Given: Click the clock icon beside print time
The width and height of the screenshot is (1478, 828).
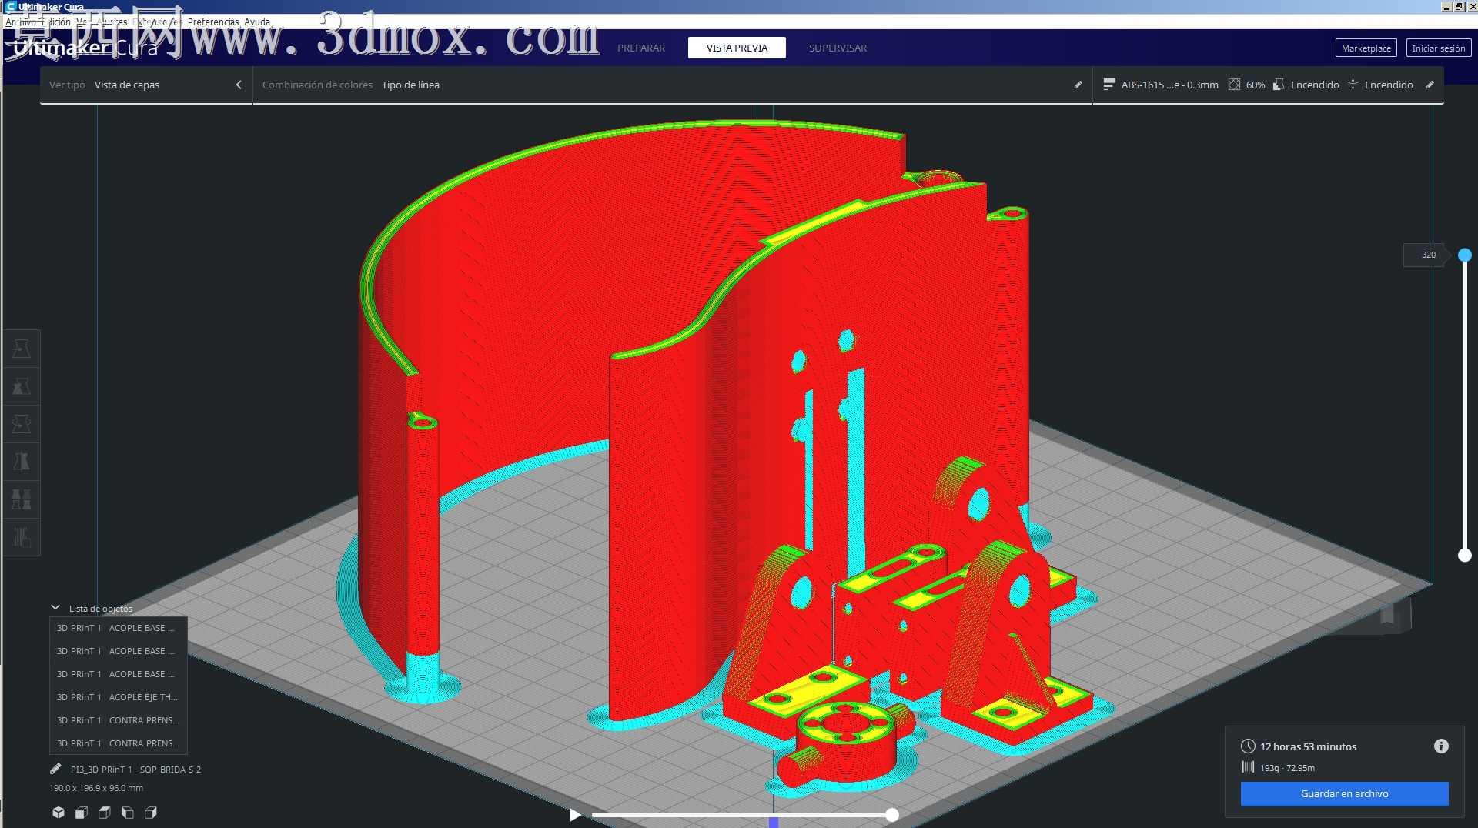Looking at the screenshot, I should click(x=1248, y=746).
